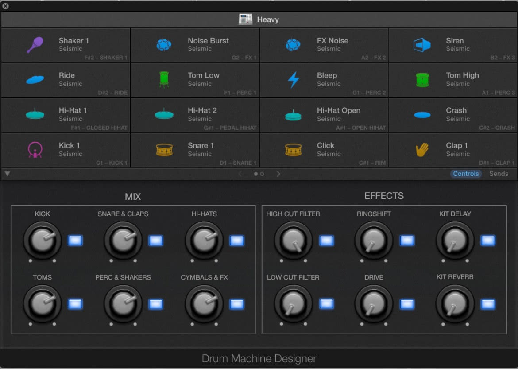Image resolution: width=518 pixels, height=369 pixels.
Task: Toggle the RINGSHIFT effect button
Action: pos(407,241)
